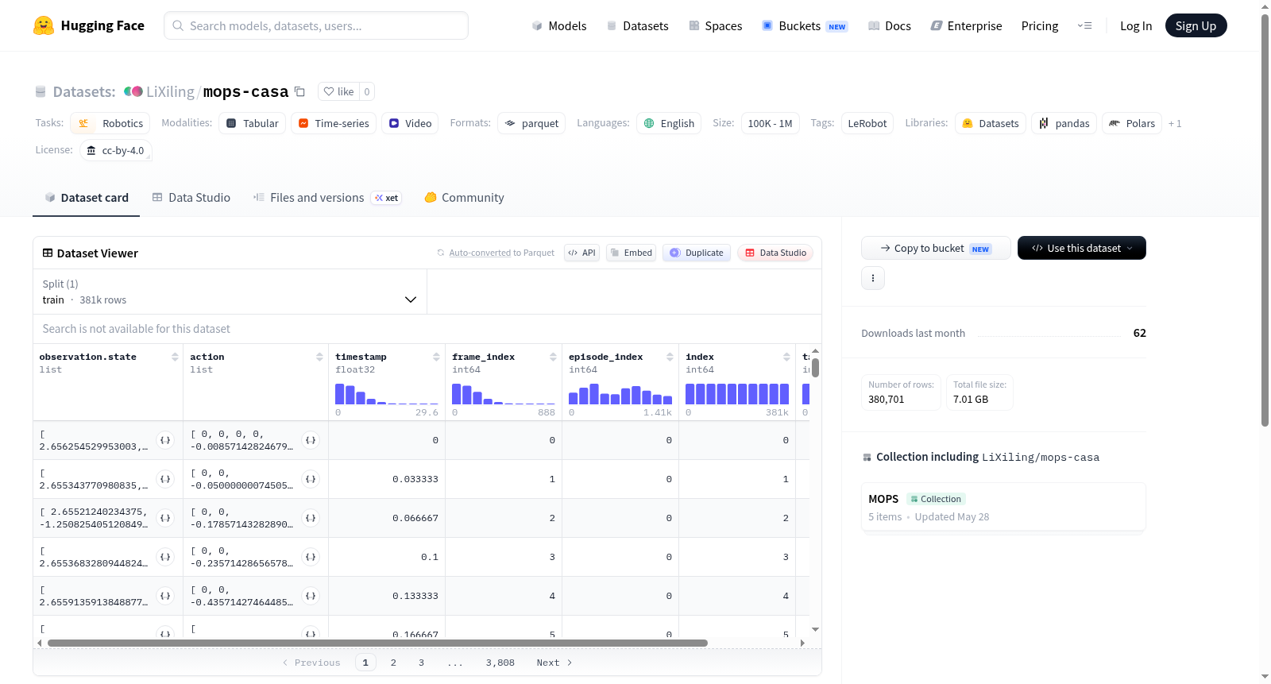Screen dimensions: 1271x684
Task: Expand JSON for observation.state 2.655343770980835 row
Action: [165, 479]
